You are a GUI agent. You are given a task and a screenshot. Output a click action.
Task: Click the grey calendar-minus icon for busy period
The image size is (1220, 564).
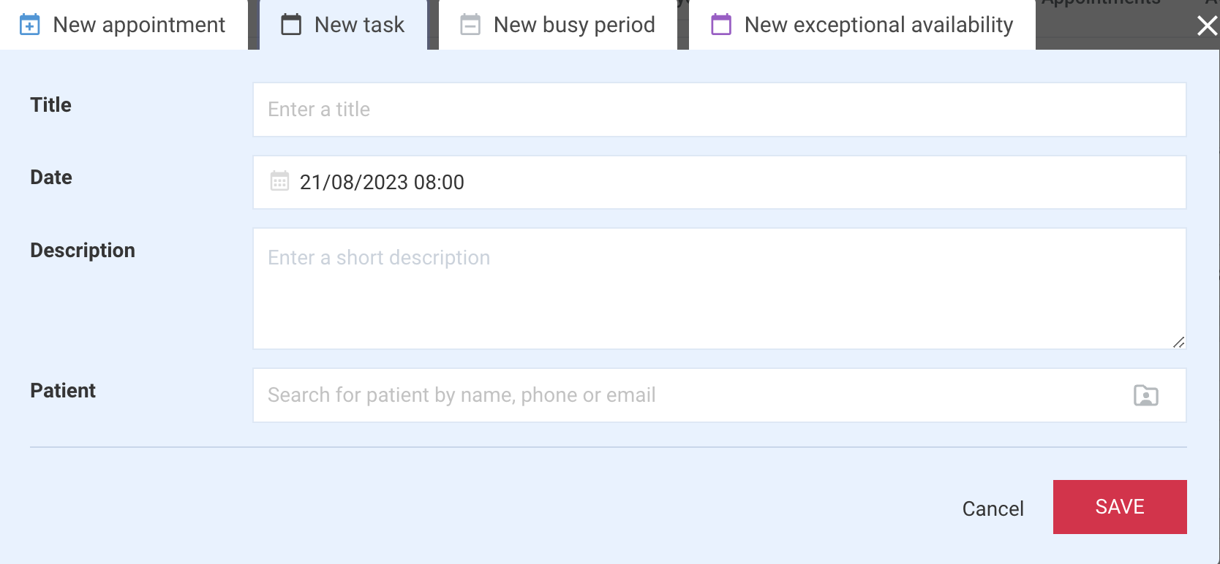[470, 25]
